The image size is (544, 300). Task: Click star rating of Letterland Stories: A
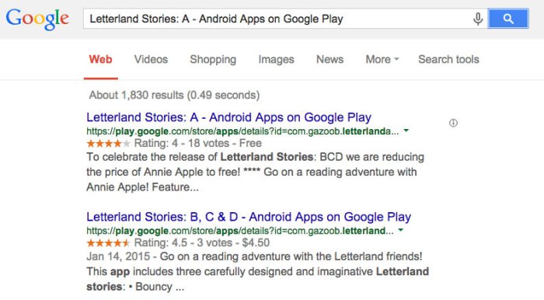[x=108, y=143]
